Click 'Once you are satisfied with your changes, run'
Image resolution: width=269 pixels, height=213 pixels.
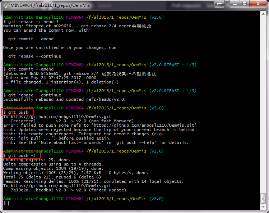click(60, 47)
